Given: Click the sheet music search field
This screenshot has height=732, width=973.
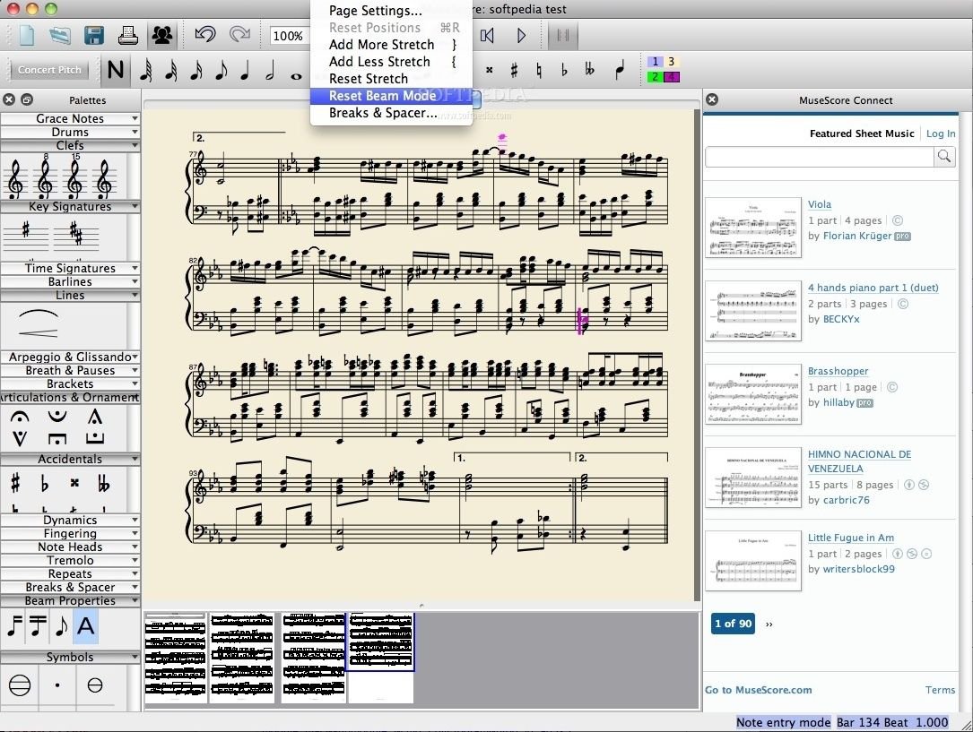Looking at the screenshot, I should pyautogui.click(x=819, y=157).
